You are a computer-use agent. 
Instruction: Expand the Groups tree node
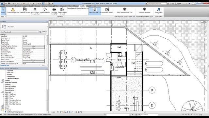(1, 108)
